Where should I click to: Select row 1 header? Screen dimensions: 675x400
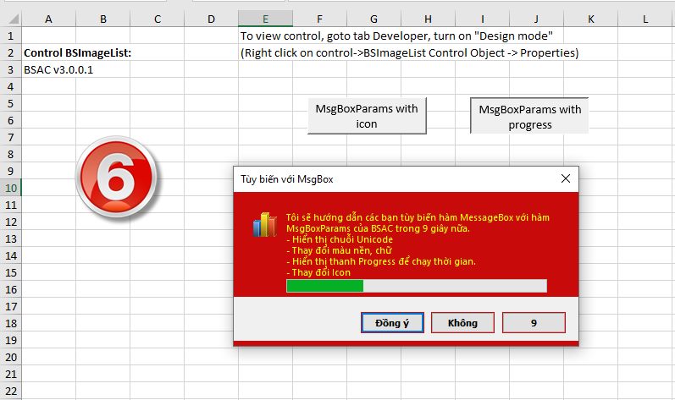[11, 36]
